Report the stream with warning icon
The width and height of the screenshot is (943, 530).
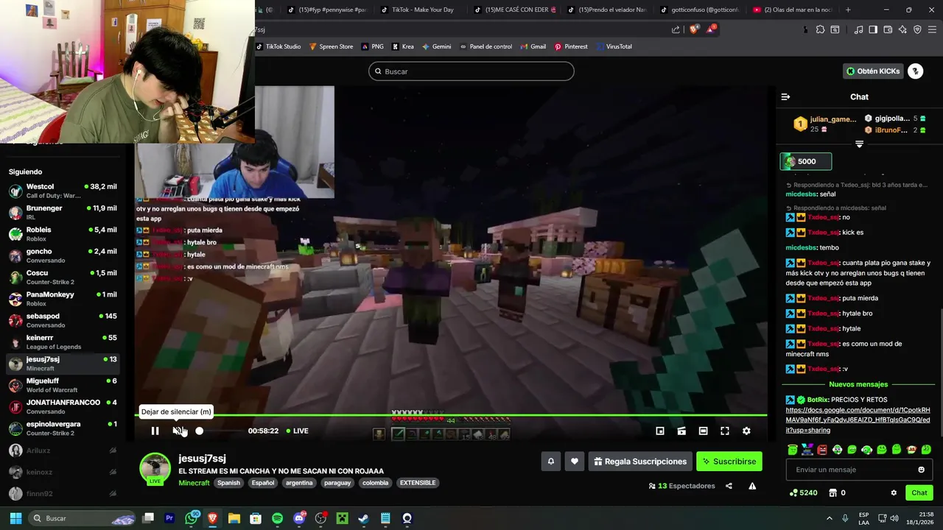pyautogui.click(x=752, y=486)
